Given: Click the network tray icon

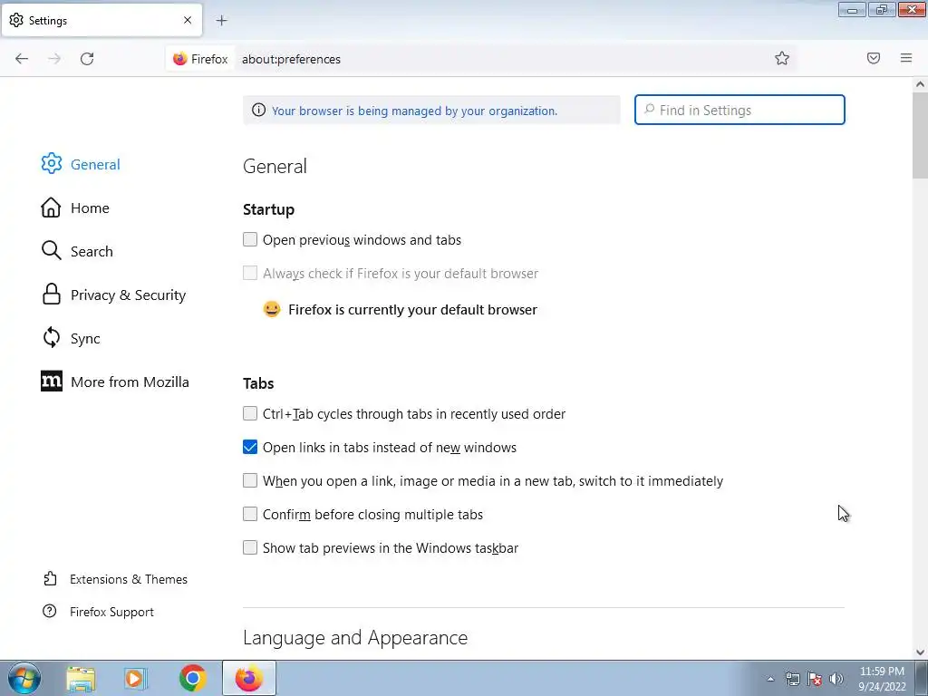Looking at the screenshot, I should [792, 679].
